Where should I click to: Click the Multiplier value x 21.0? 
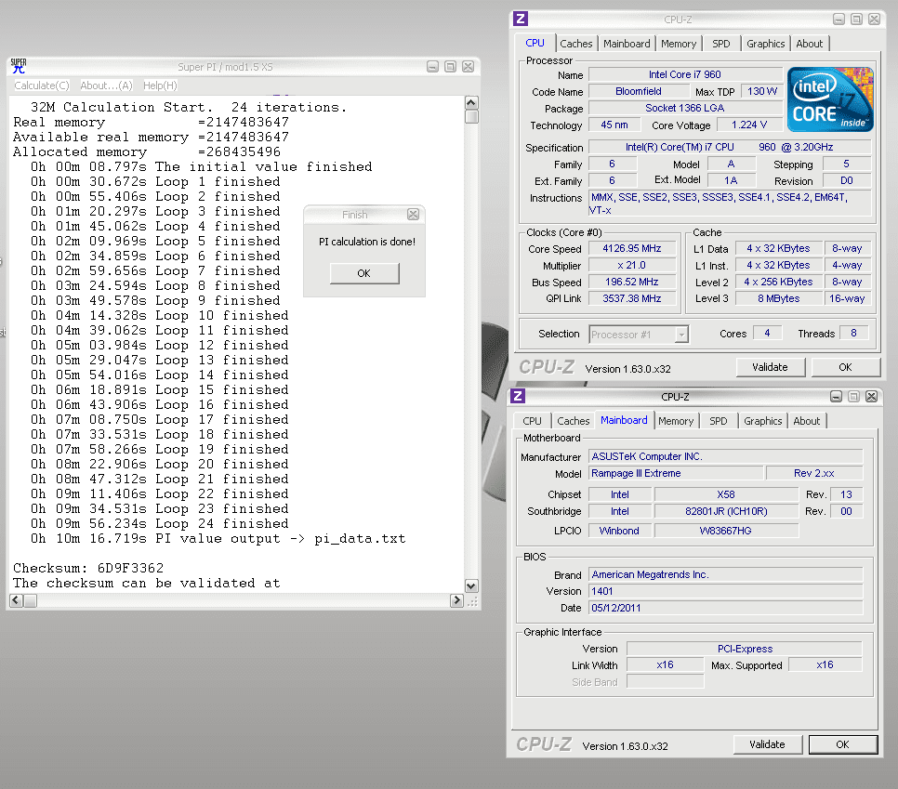[632, 265]
